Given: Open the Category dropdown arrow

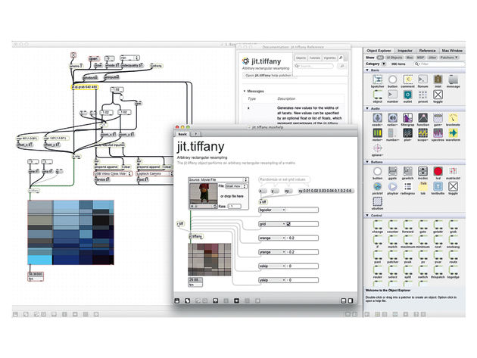Looking at the screenshot, I should pos(384,64).
